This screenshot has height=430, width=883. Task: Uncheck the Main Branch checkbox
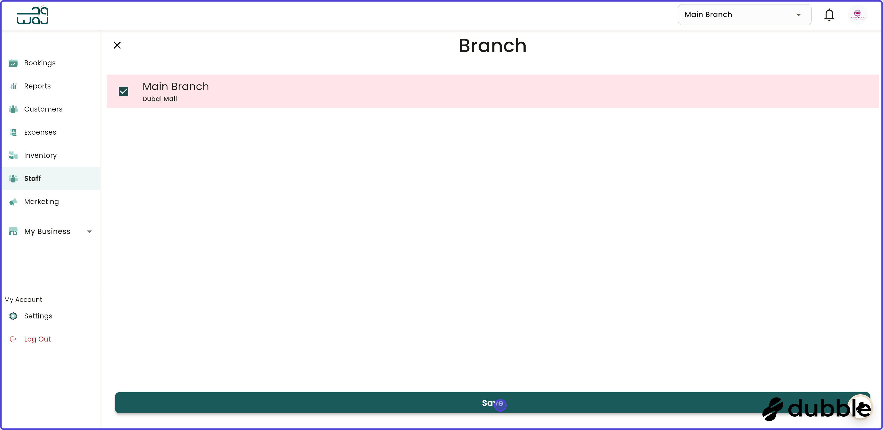[x=124, y=91]
